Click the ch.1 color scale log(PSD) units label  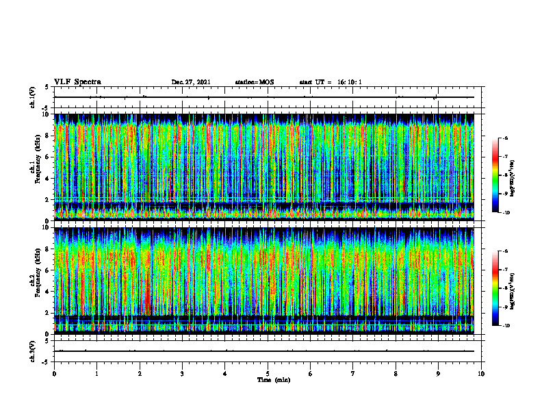[513, 179]
